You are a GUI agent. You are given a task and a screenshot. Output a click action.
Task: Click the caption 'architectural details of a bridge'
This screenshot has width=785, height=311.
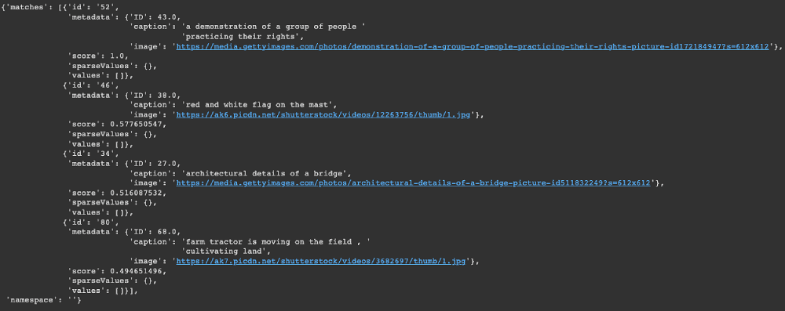[265, 173]
